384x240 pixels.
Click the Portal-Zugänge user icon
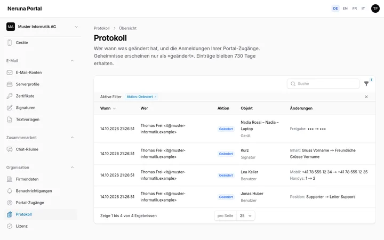pos(10,203)
